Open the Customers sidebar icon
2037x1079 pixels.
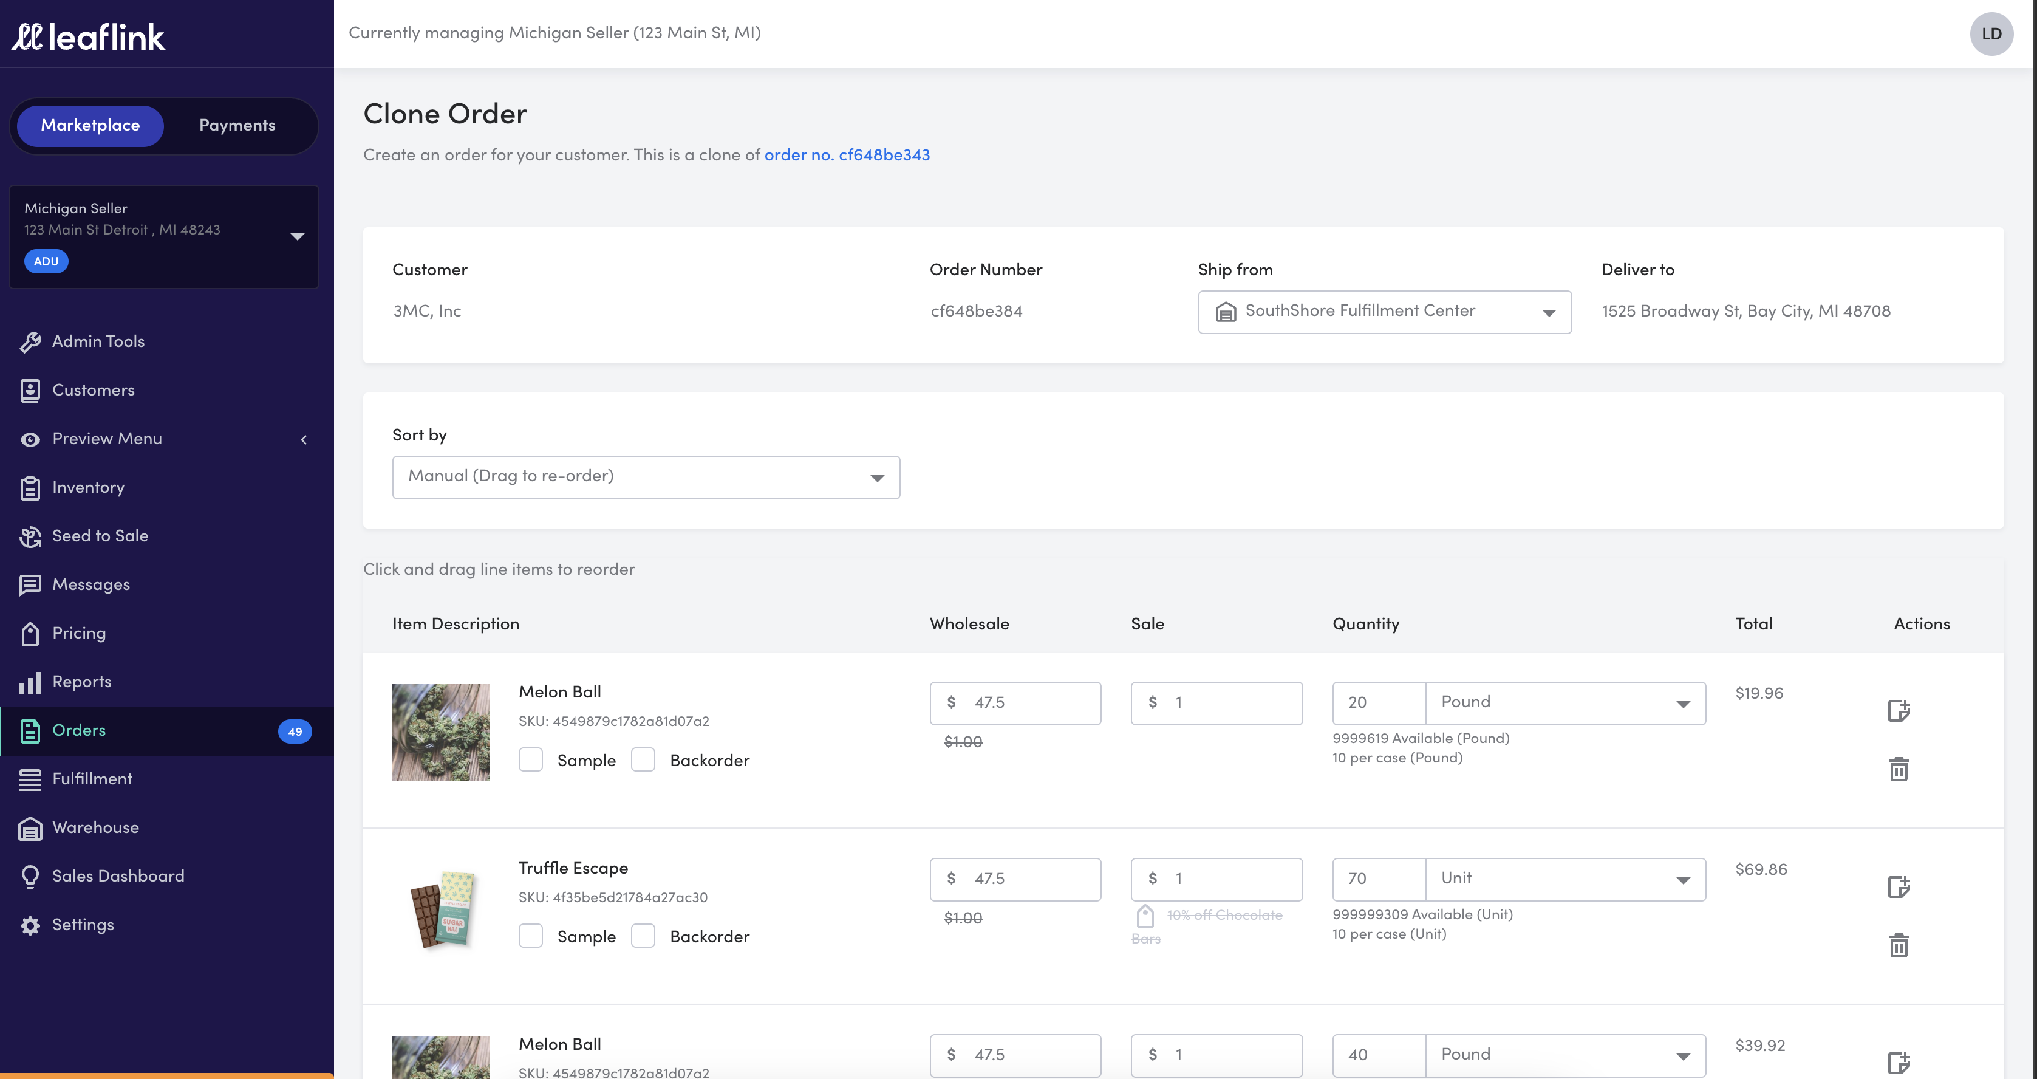[x=30, y=390]
